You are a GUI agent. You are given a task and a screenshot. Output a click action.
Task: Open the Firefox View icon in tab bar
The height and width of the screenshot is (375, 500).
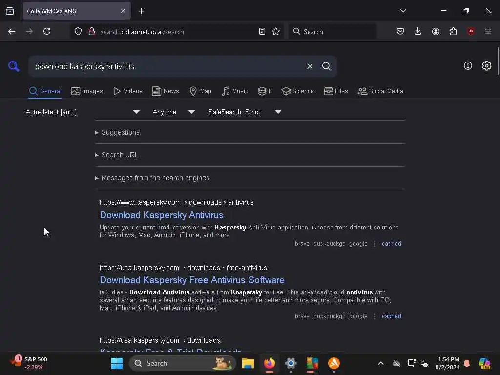pyautogui.click(x=10, y=11)
